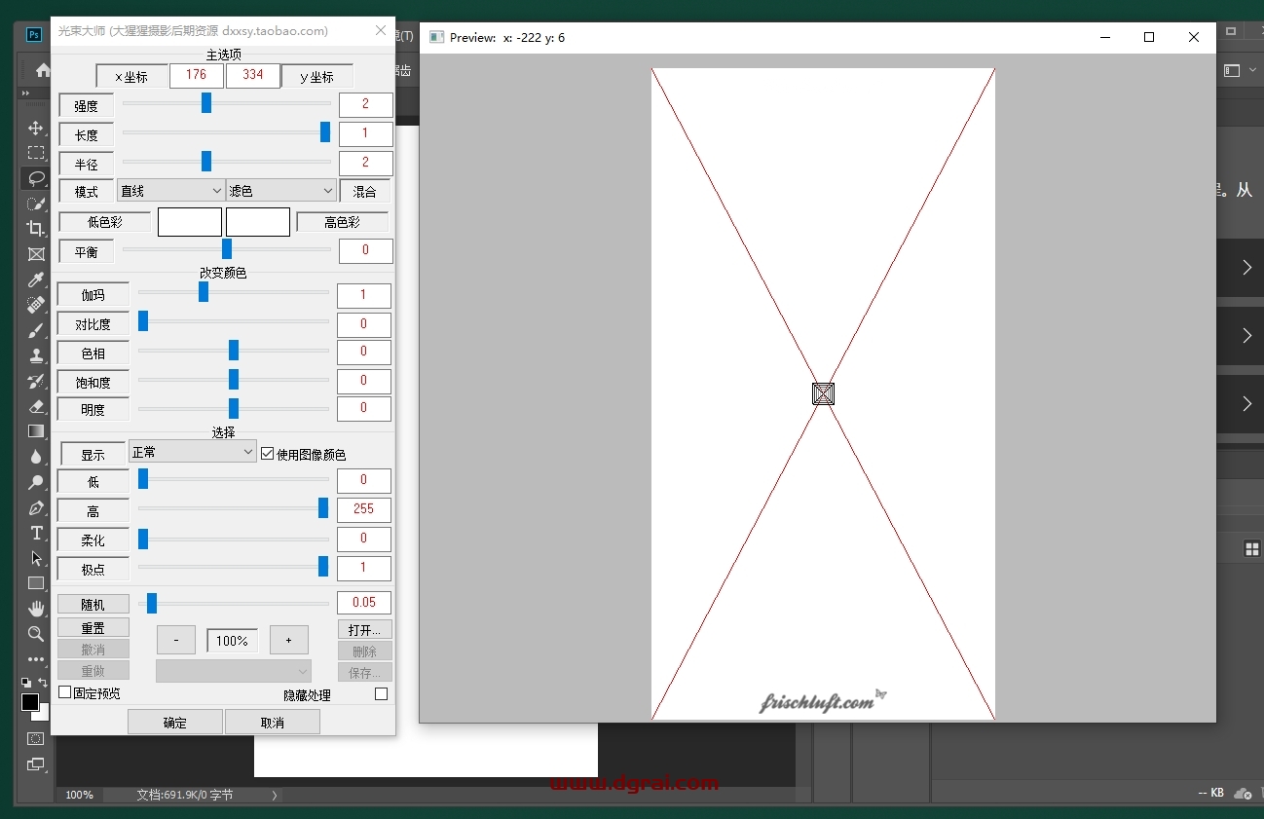Click the Photoshop Home icon
This screenshot has width=1264, height=819.
[42, 70]
